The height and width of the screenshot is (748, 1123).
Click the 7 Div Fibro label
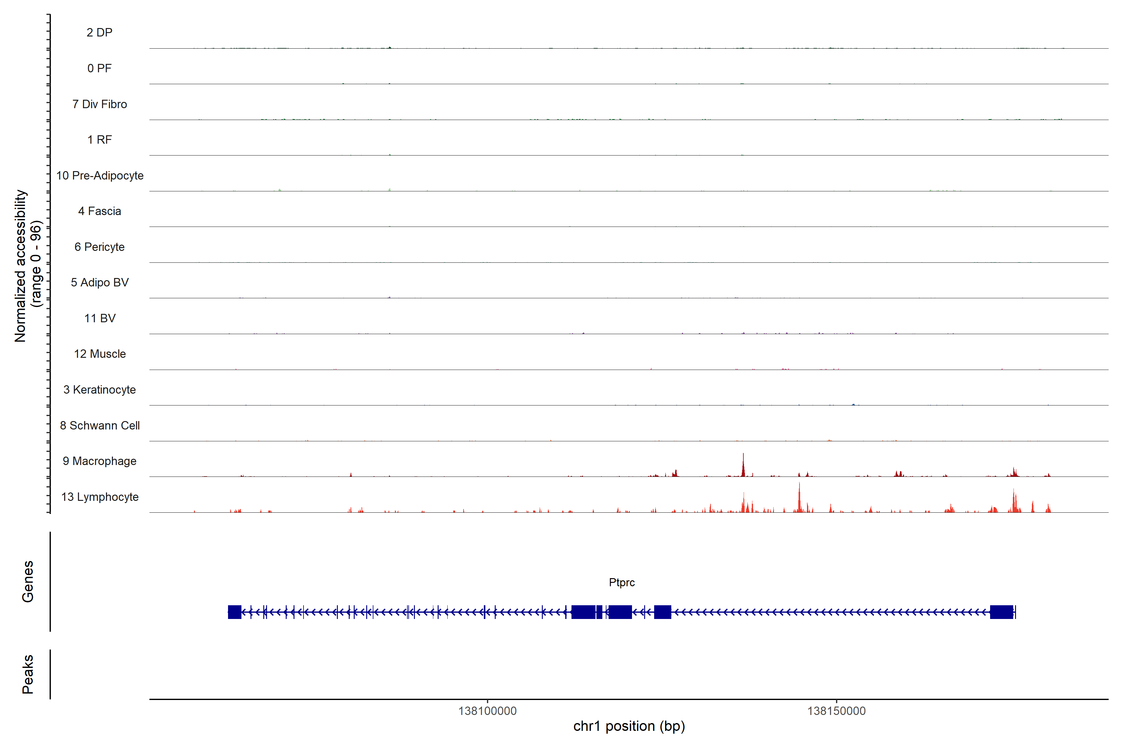99,104
